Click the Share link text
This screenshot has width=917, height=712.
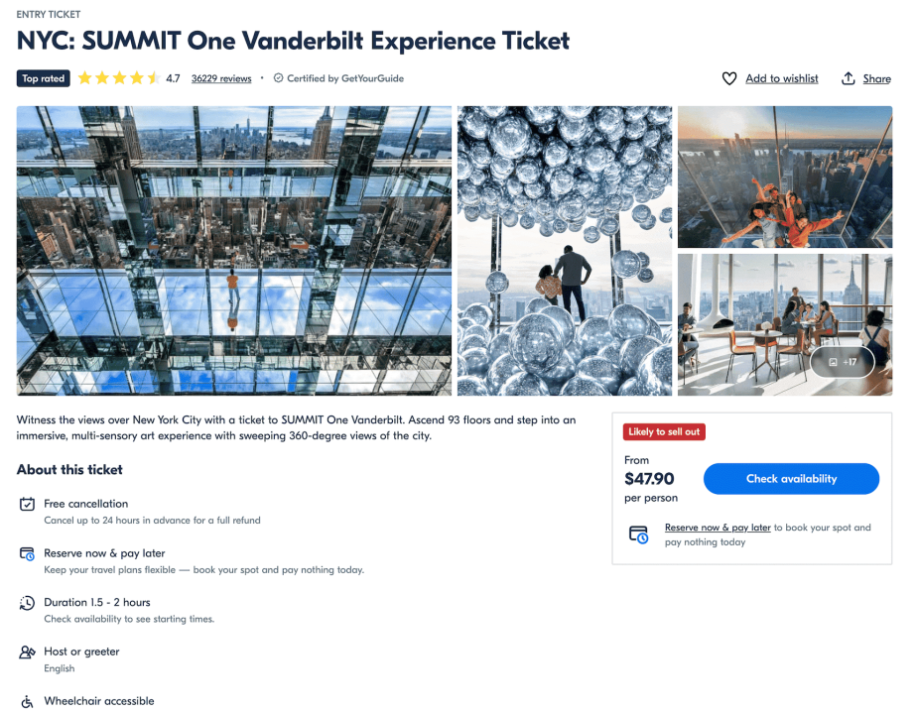click(877, 78)
